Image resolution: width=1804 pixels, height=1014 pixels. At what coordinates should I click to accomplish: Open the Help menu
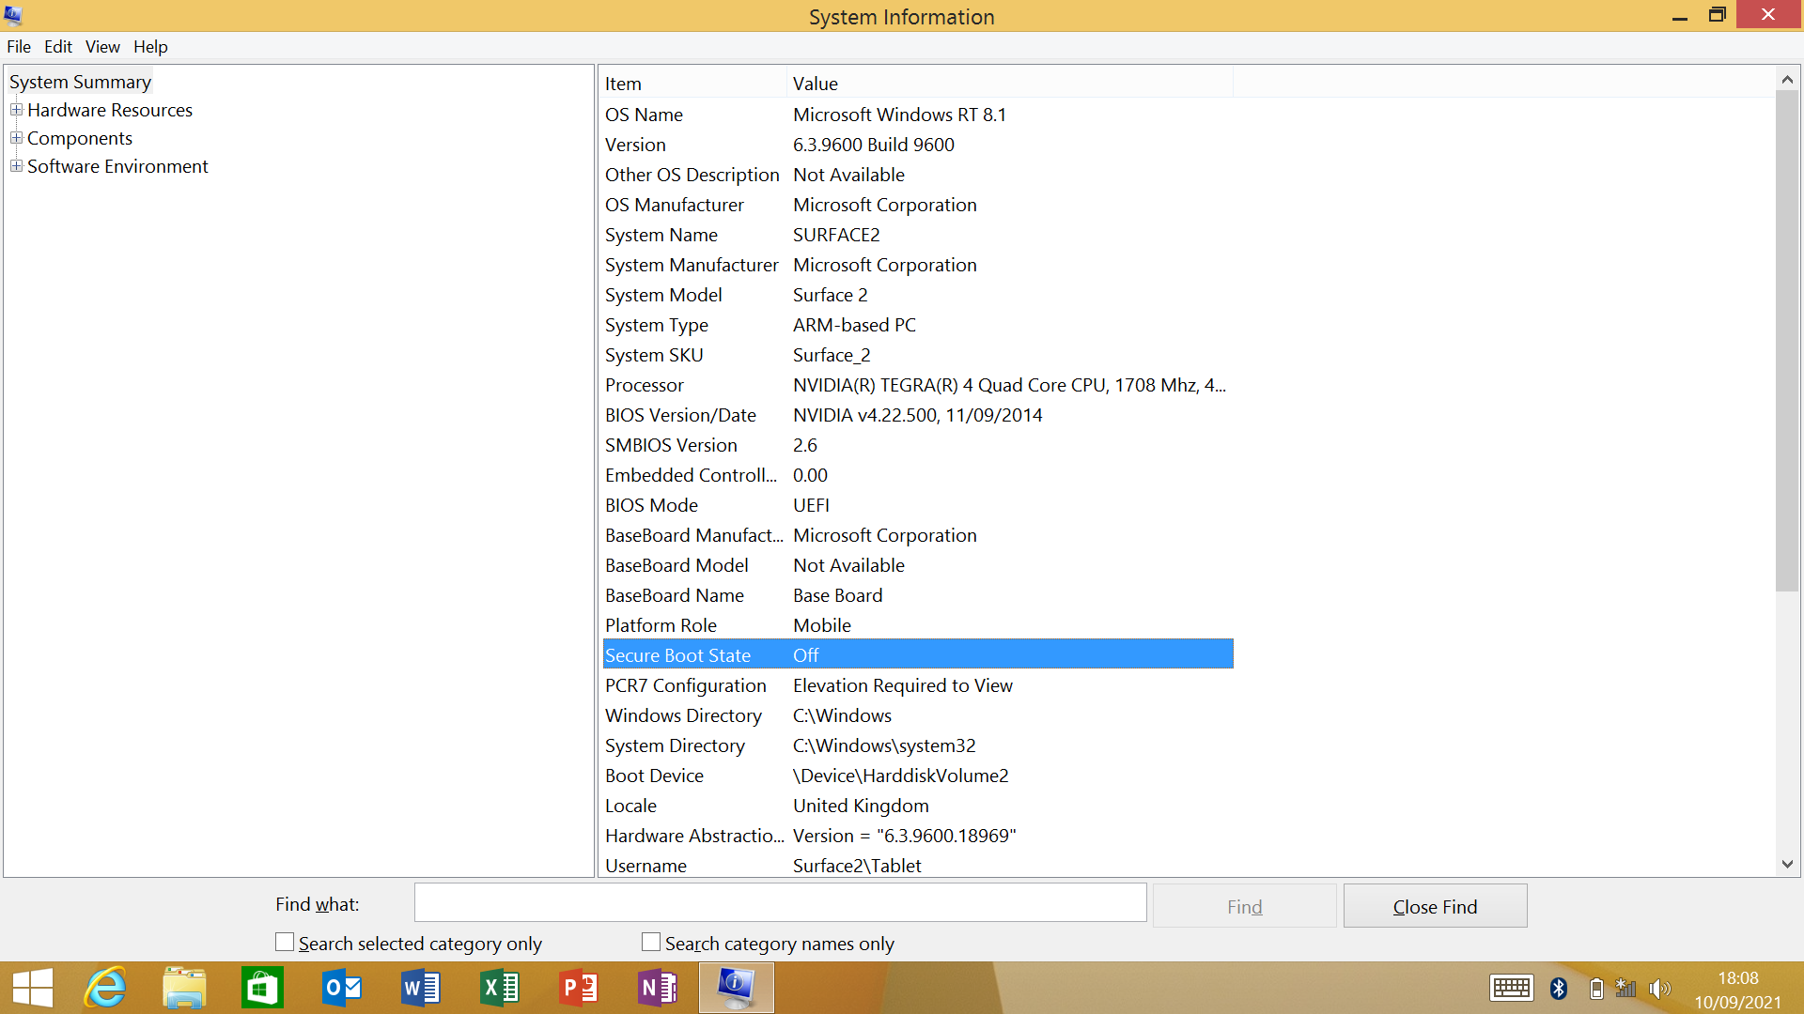pyautogui.click(x=150, y=46)
